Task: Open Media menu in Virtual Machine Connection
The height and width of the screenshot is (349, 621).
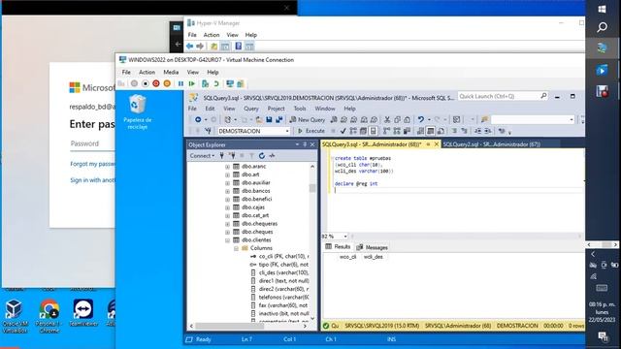Action: [x=171, y=73]
